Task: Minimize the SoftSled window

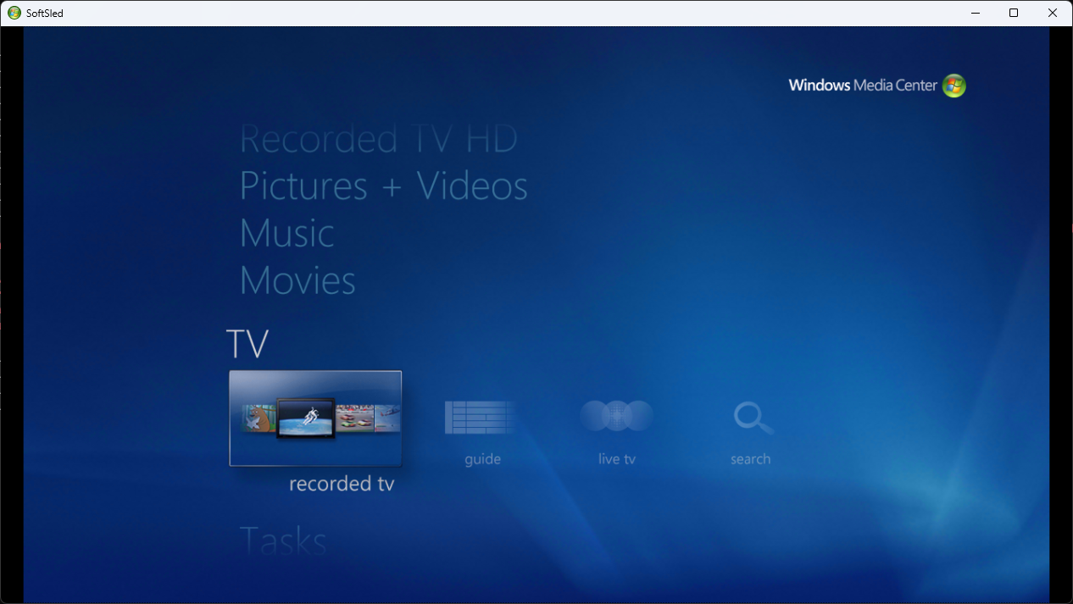Action: click(975, 13)
